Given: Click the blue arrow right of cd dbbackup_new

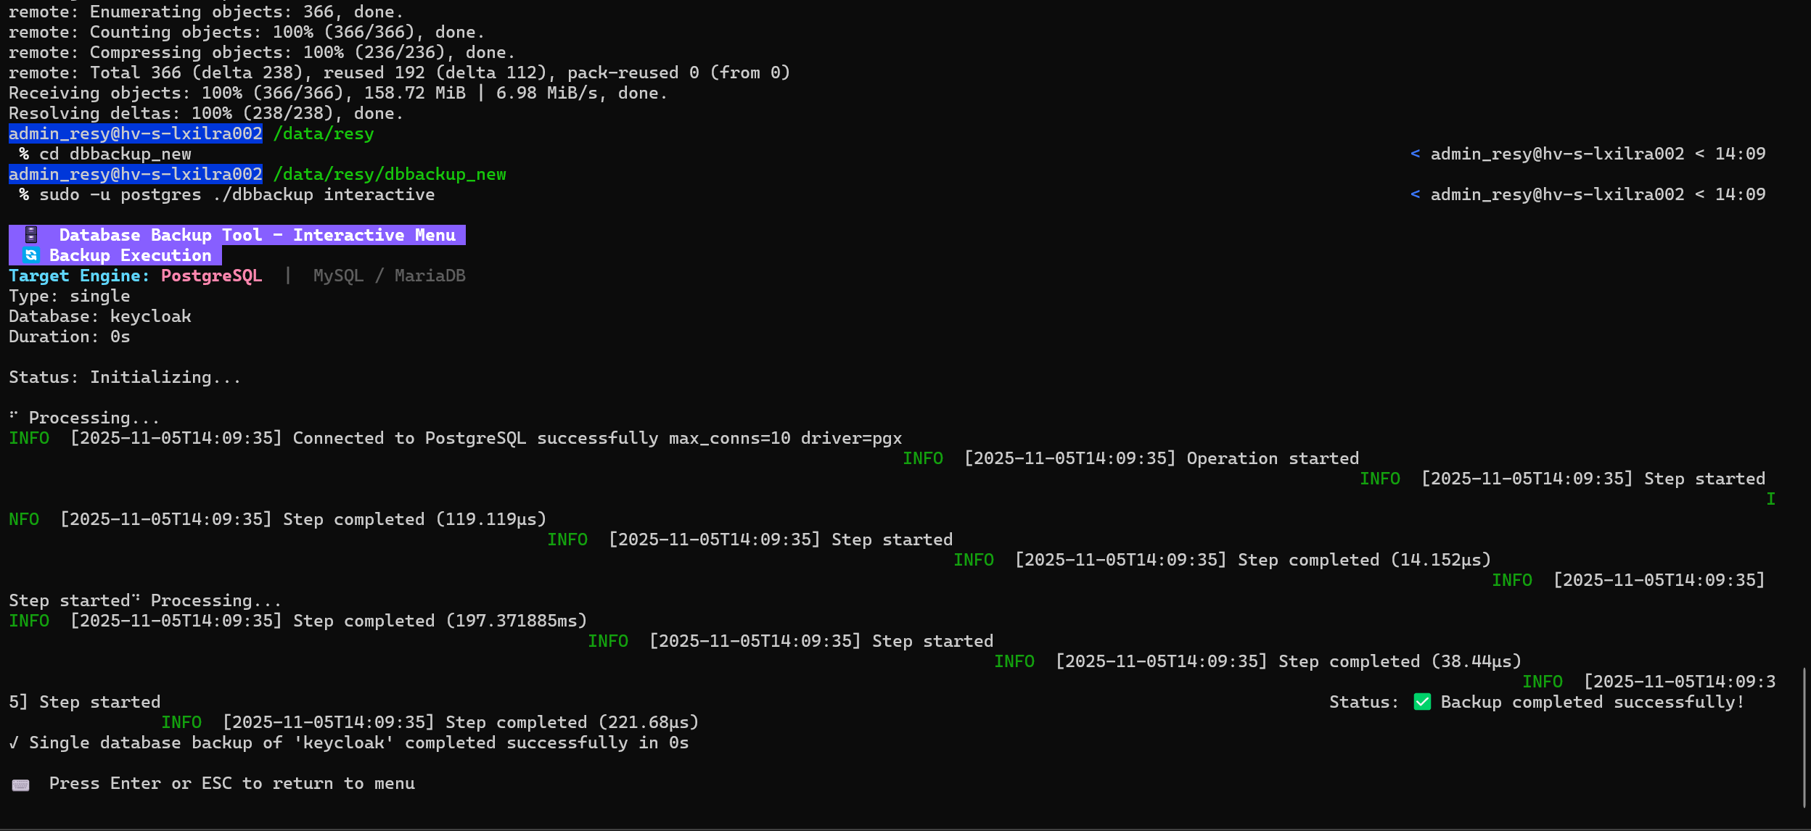Looking at the screenshot, I should 1415,154.
